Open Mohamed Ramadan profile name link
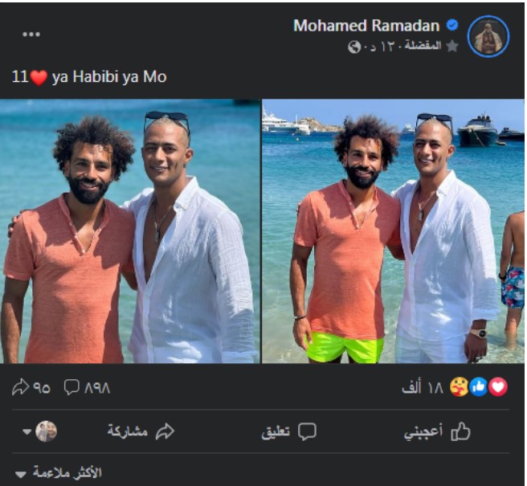Viewport: 527px width, 486px height. (366, 26)
